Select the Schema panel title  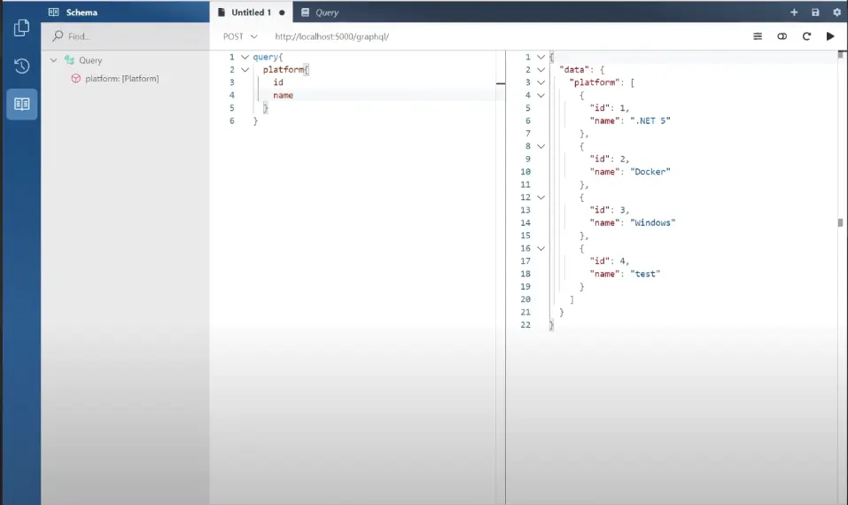click(82, 12)
